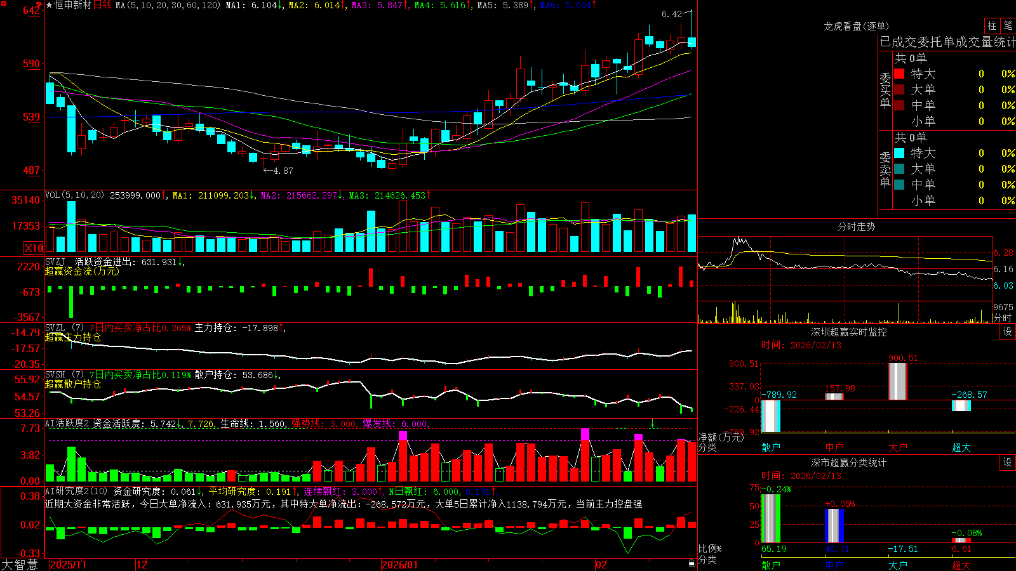Click dark red 大单 buy-order color swatch

click(x=899, y=89)
